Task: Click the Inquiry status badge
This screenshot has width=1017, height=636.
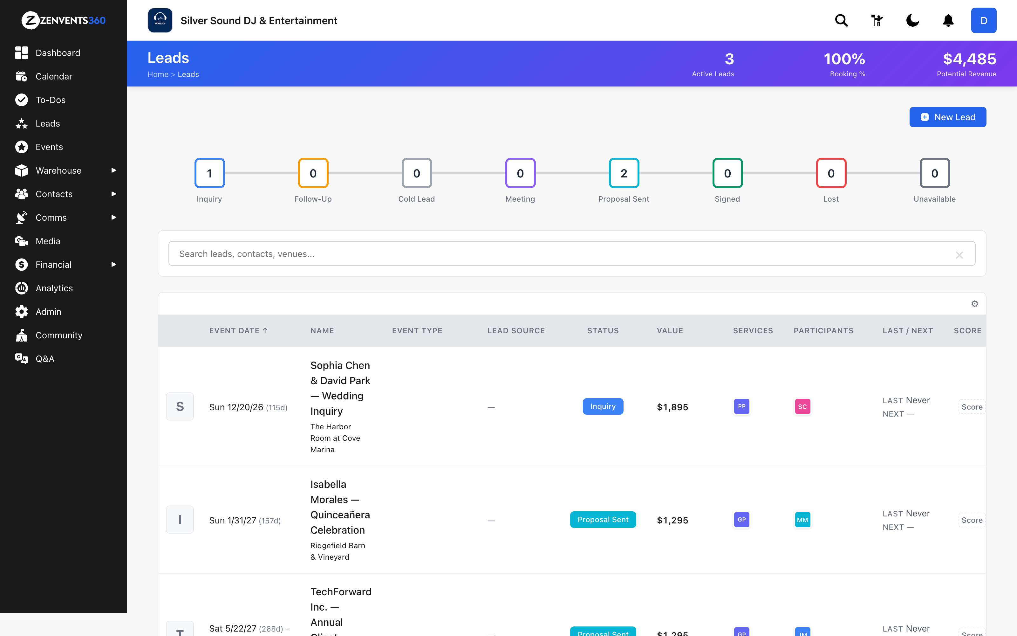Action: [x=603, y=406]
